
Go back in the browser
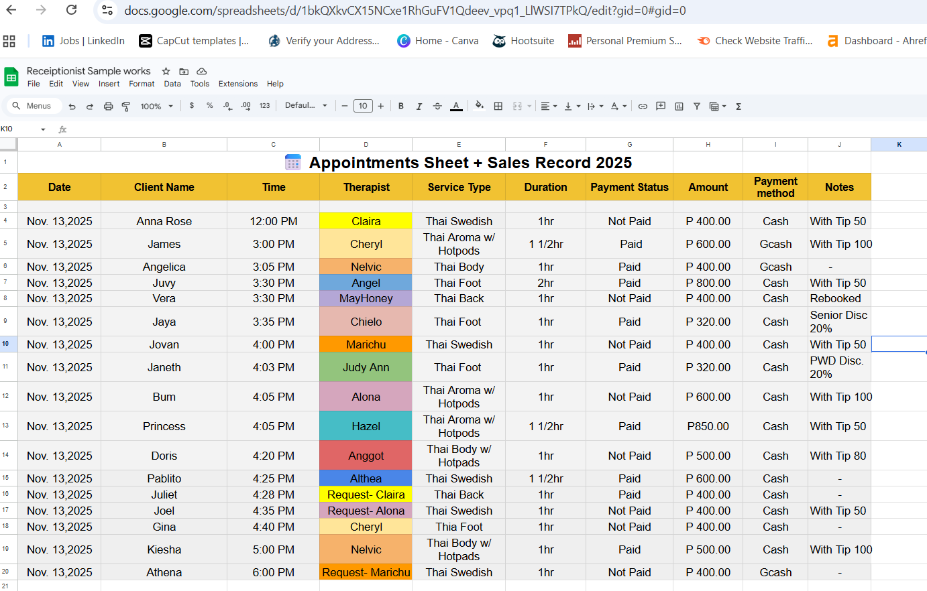click(11, 10)
